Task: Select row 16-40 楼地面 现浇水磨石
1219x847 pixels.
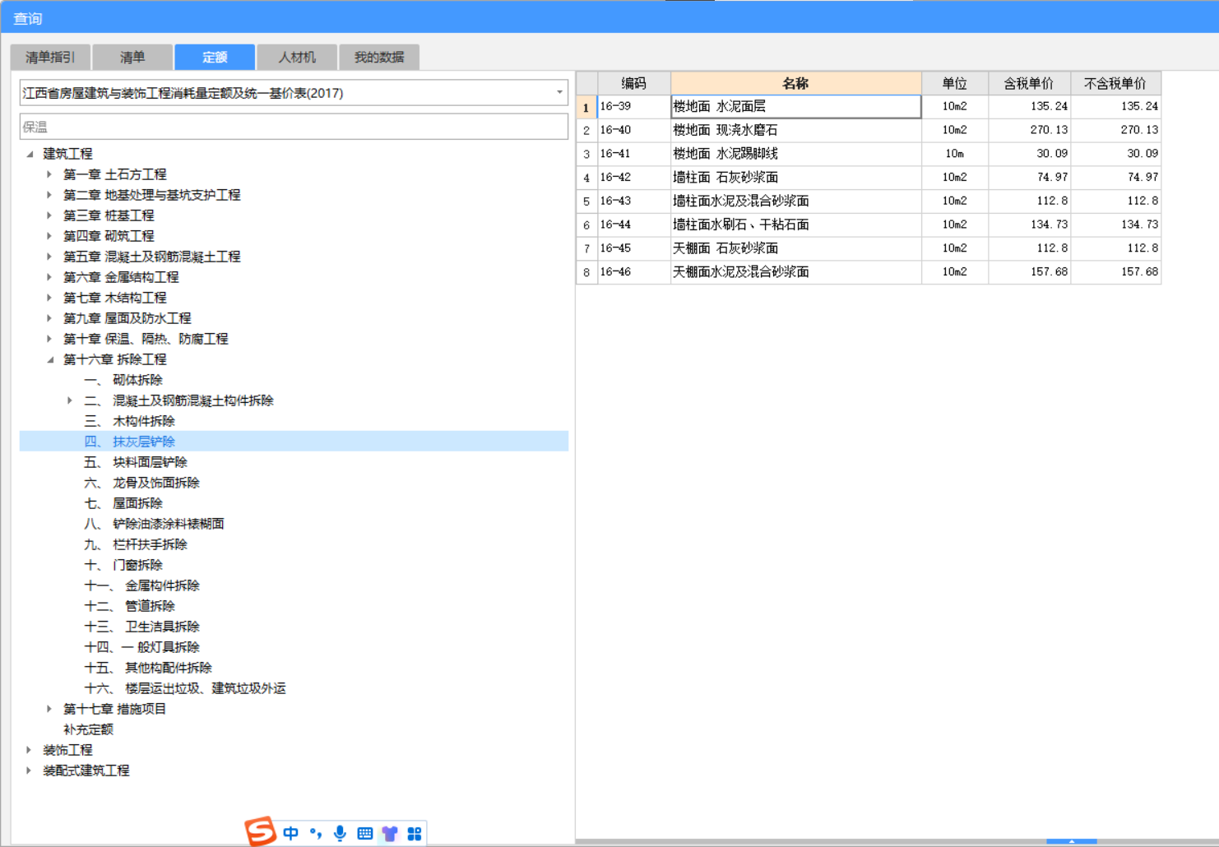Action: pyautogui.click(x=869, y=130)
